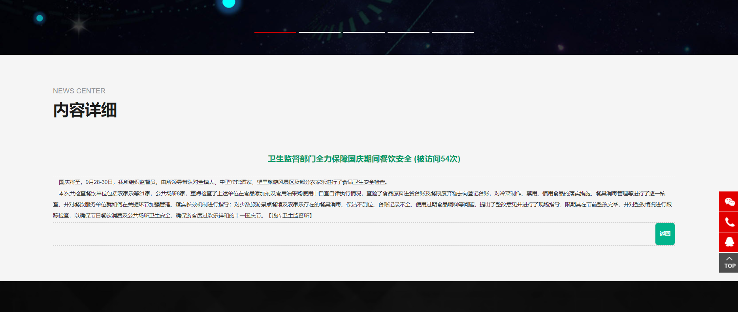Click paragraph starting 国庆将至，9月28-30日
738x312 pixels.
224,182
